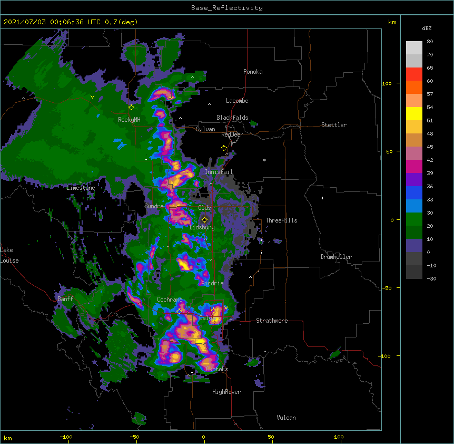Click the 80 value on the dBZ legend

[x=430, y=42]
